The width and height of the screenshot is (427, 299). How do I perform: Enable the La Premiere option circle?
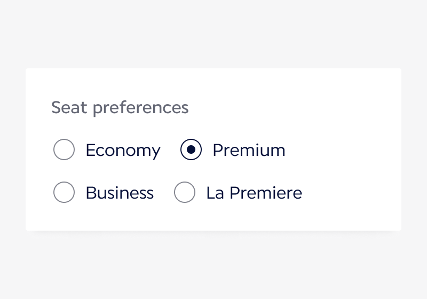(x=185, y=192)
